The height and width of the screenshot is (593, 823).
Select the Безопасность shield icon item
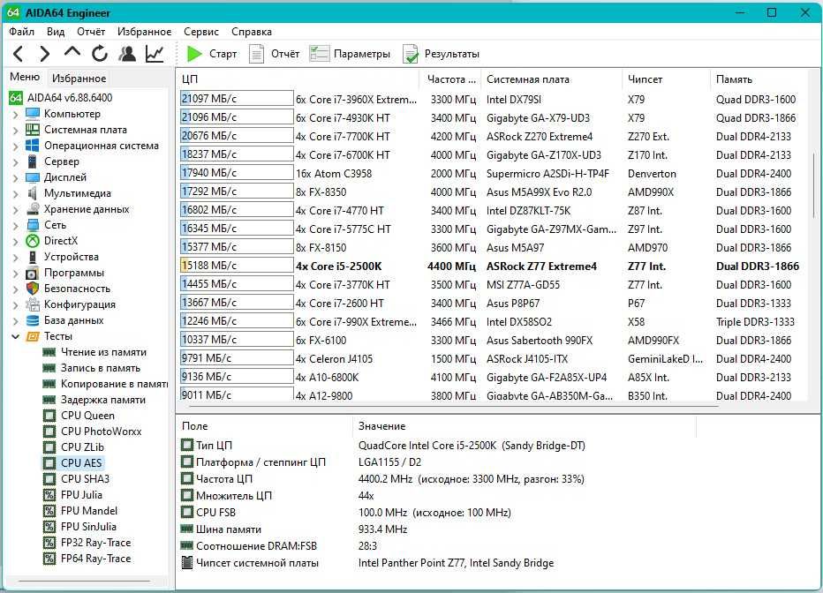[x=33, y=289]
